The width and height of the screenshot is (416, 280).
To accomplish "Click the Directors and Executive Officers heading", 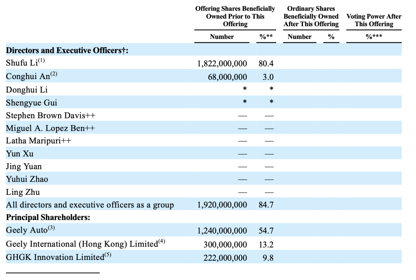I will [67, 51].
